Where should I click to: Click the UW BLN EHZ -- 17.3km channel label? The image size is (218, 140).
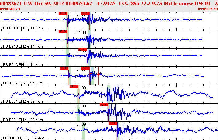23,83
